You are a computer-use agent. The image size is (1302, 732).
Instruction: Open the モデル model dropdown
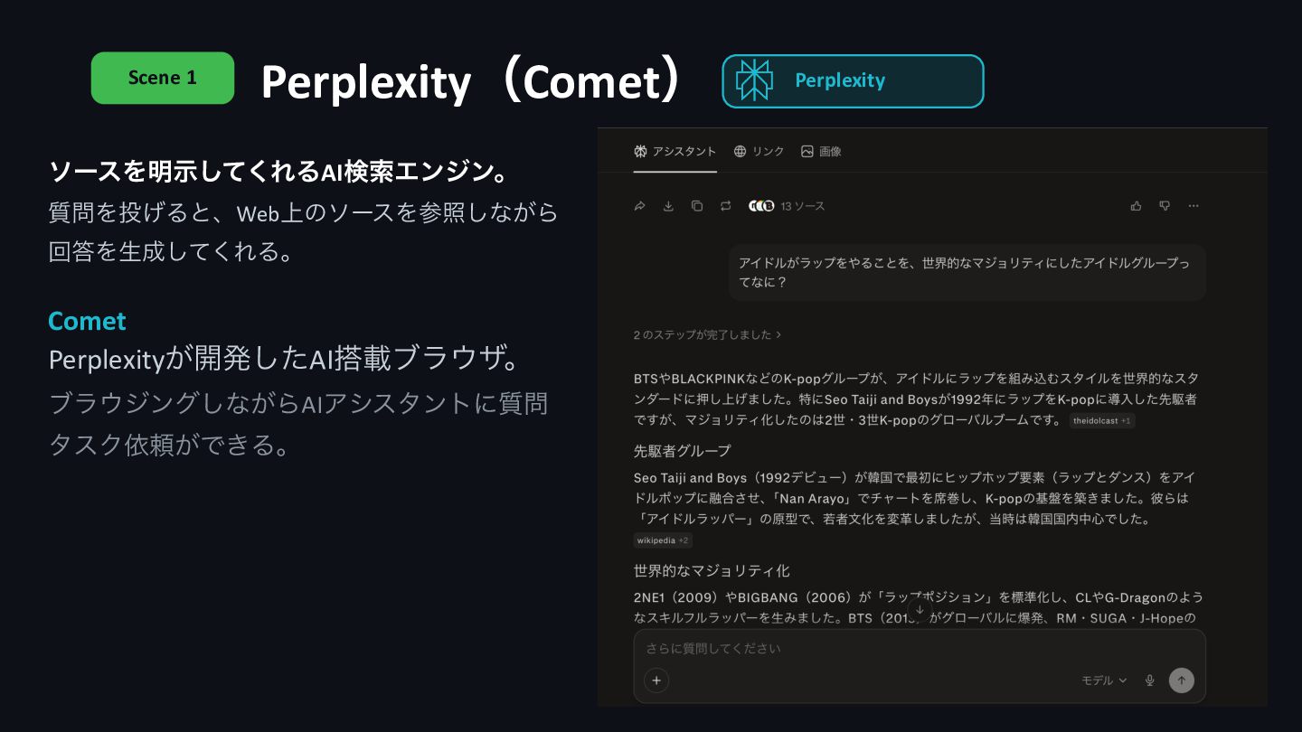[x=1104, y=680]
